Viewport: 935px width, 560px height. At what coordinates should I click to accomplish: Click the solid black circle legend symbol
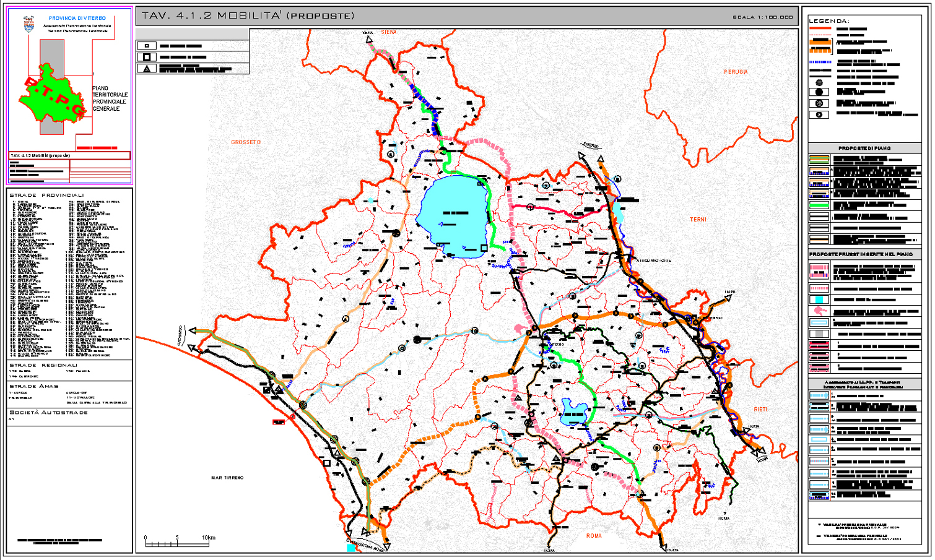(819, 92)
